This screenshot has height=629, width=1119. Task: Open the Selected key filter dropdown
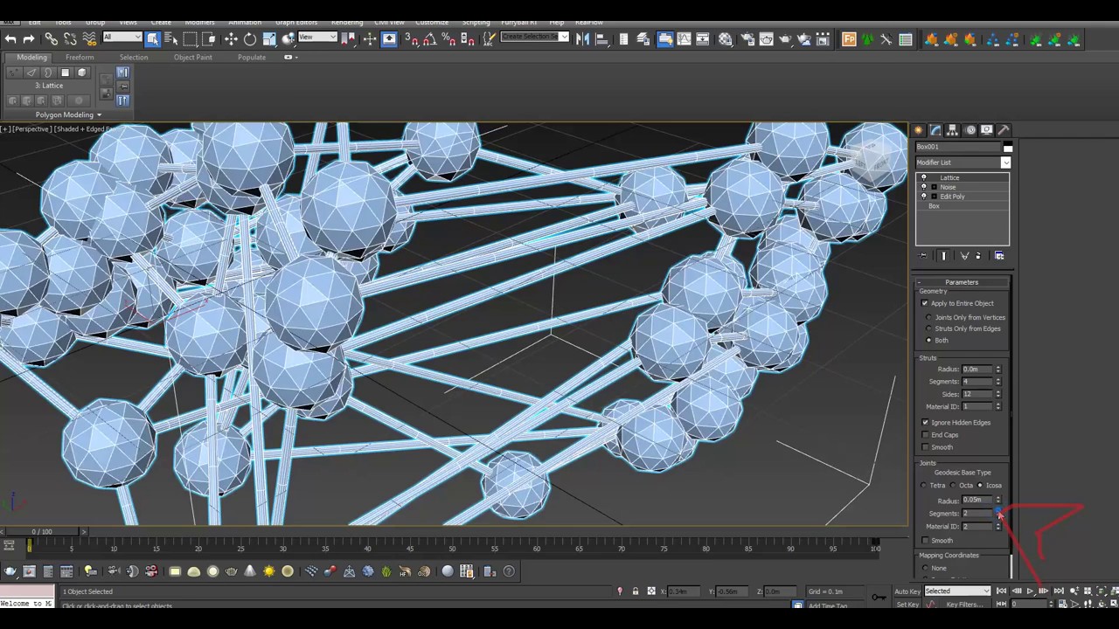957,591
